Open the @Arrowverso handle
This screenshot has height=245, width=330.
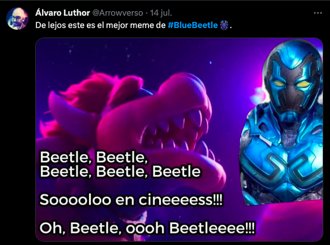click(x=118, y=13)
